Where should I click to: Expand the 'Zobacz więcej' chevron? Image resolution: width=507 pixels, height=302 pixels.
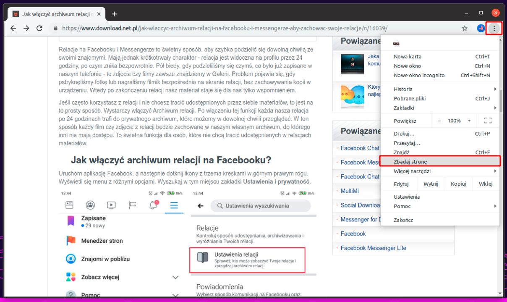point(176,278)
